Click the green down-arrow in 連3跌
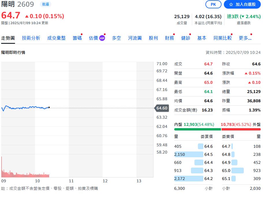 [243, 17]
